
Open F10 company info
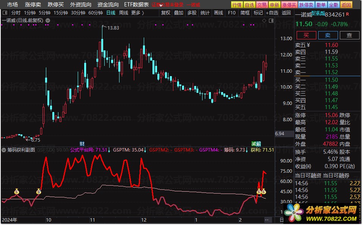[231, 13]
